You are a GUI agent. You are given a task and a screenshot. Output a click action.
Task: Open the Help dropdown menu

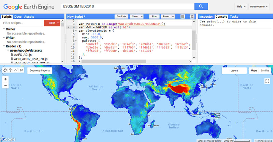[241, 6]
